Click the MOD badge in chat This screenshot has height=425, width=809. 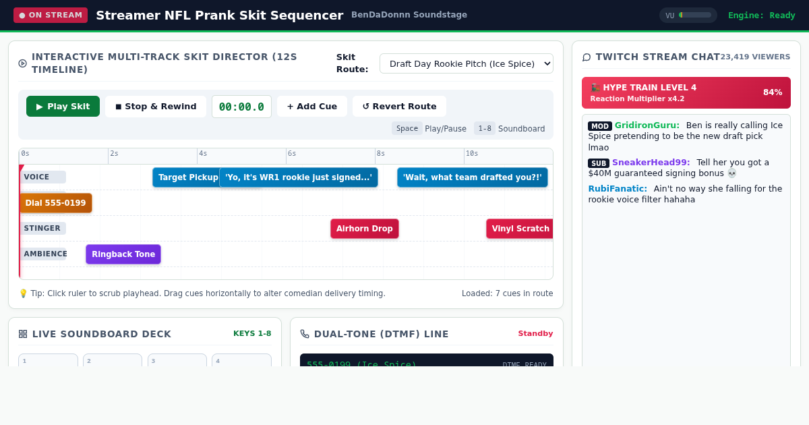[x=600, y=126]
